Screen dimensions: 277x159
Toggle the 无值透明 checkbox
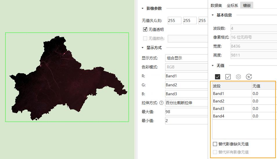click(145, 29)
